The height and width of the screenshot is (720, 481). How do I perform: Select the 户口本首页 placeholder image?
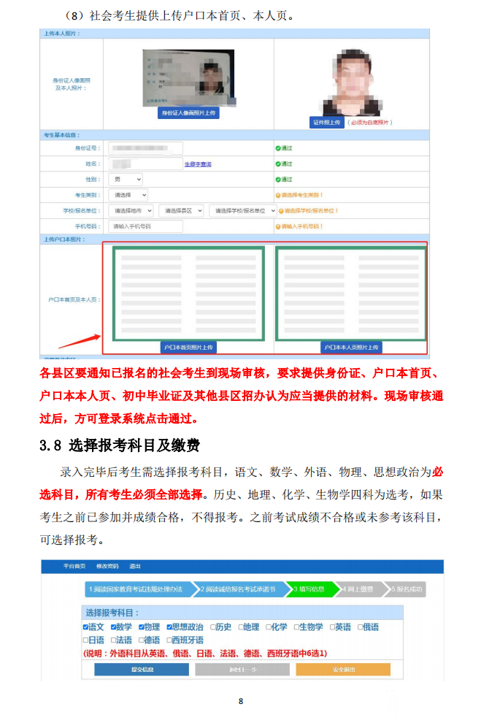tap(188, 294)
